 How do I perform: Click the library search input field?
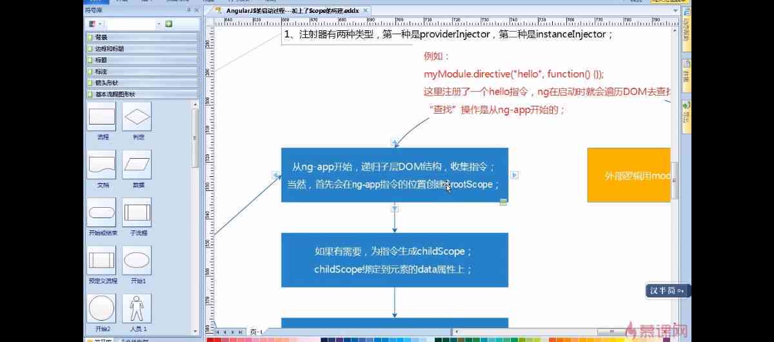(131, 24)
